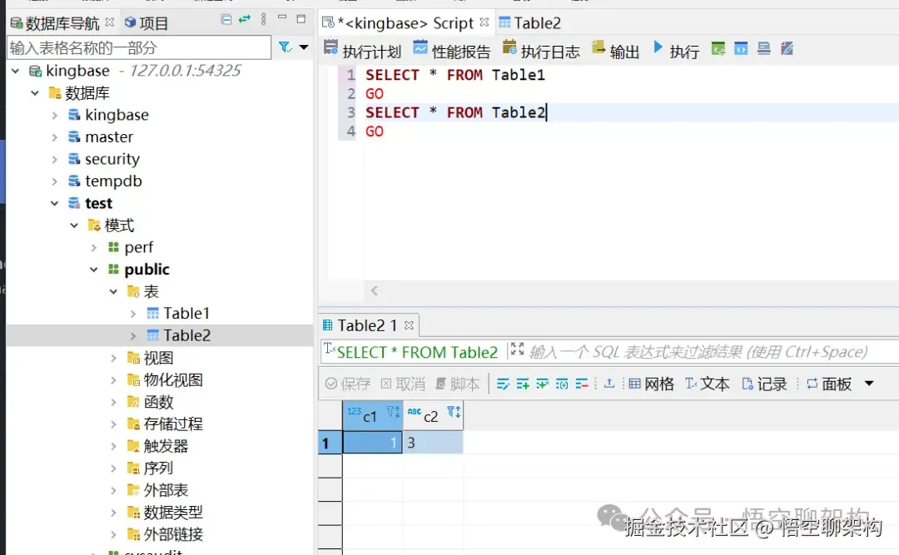Open the 执行日志 execution log
This screenshot has width=899, height=555.
[541, 51]
